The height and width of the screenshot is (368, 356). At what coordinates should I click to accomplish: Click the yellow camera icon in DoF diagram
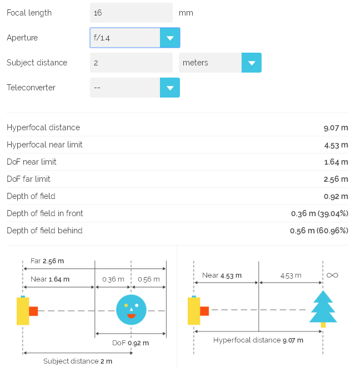(x=23, y=310)
